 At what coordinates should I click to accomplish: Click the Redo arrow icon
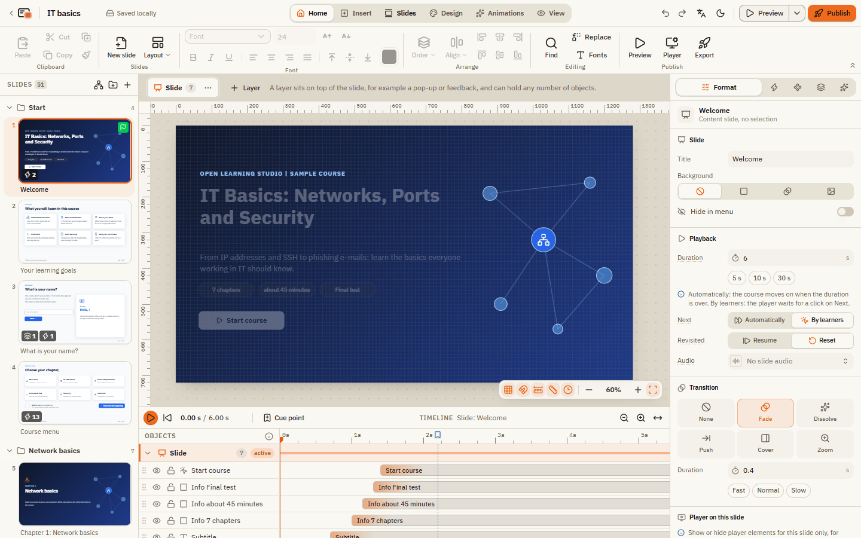(x=682, y=13)
